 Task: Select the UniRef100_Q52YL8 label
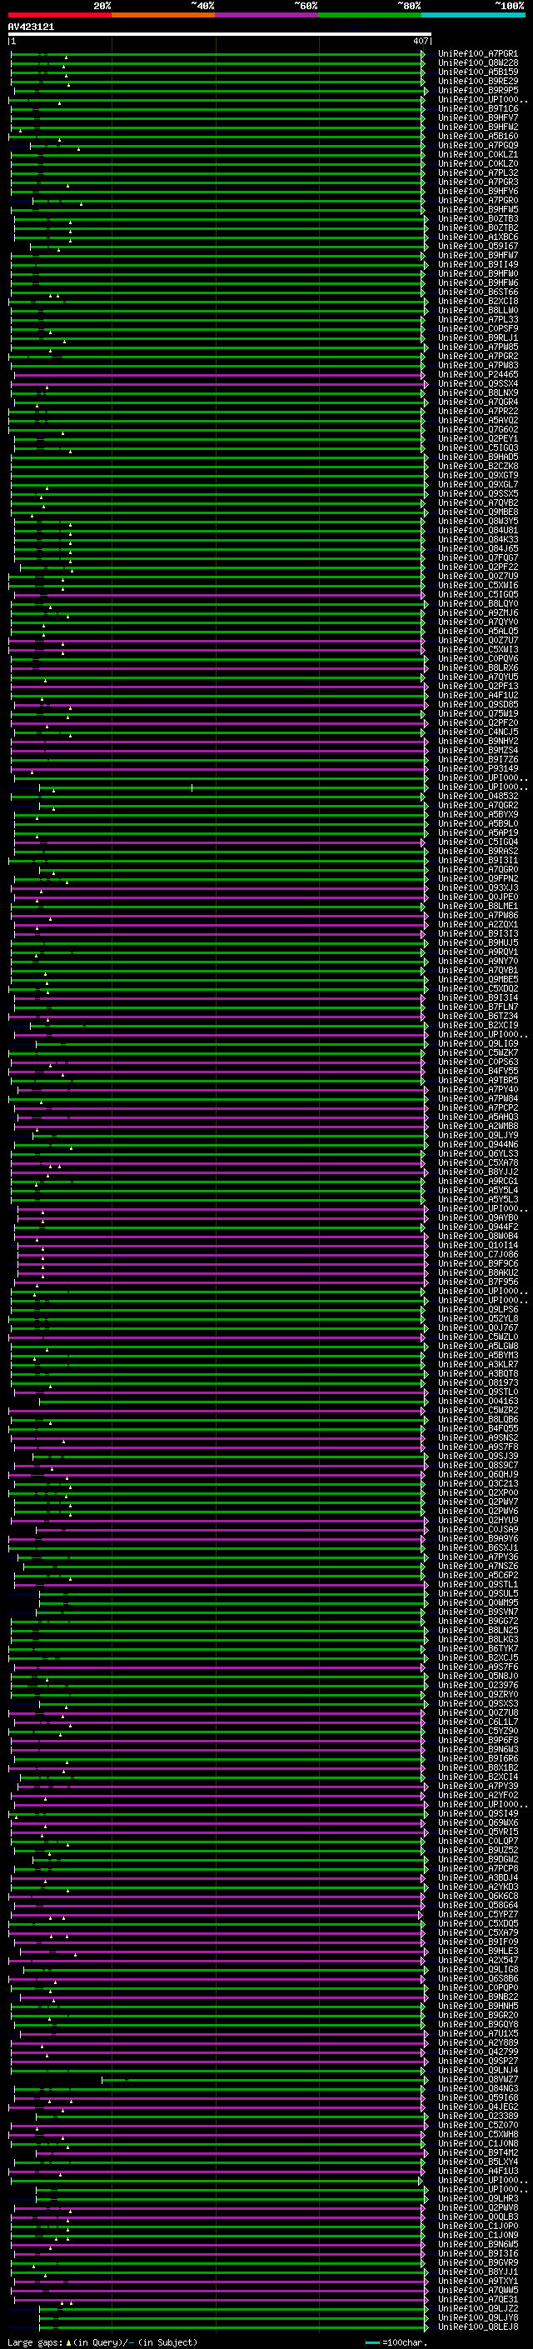coord(477,1318)
